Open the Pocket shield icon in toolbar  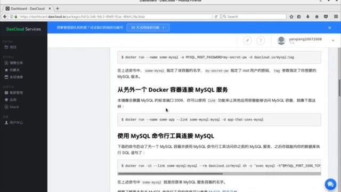pyautogui.click(x=326, y=17)
